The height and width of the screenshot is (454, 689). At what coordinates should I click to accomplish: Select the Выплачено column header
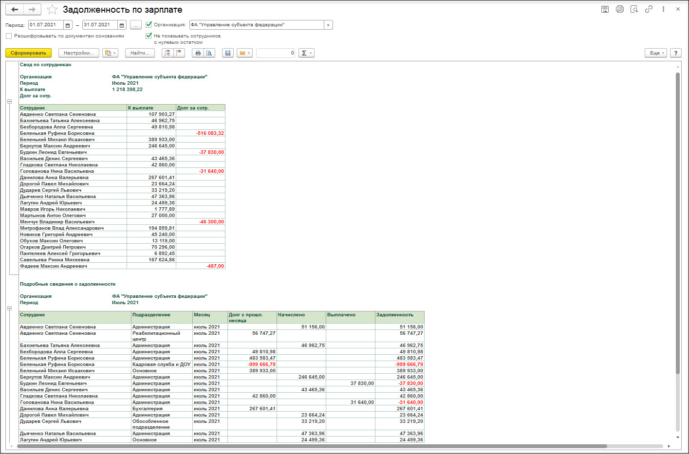point(351,317)
